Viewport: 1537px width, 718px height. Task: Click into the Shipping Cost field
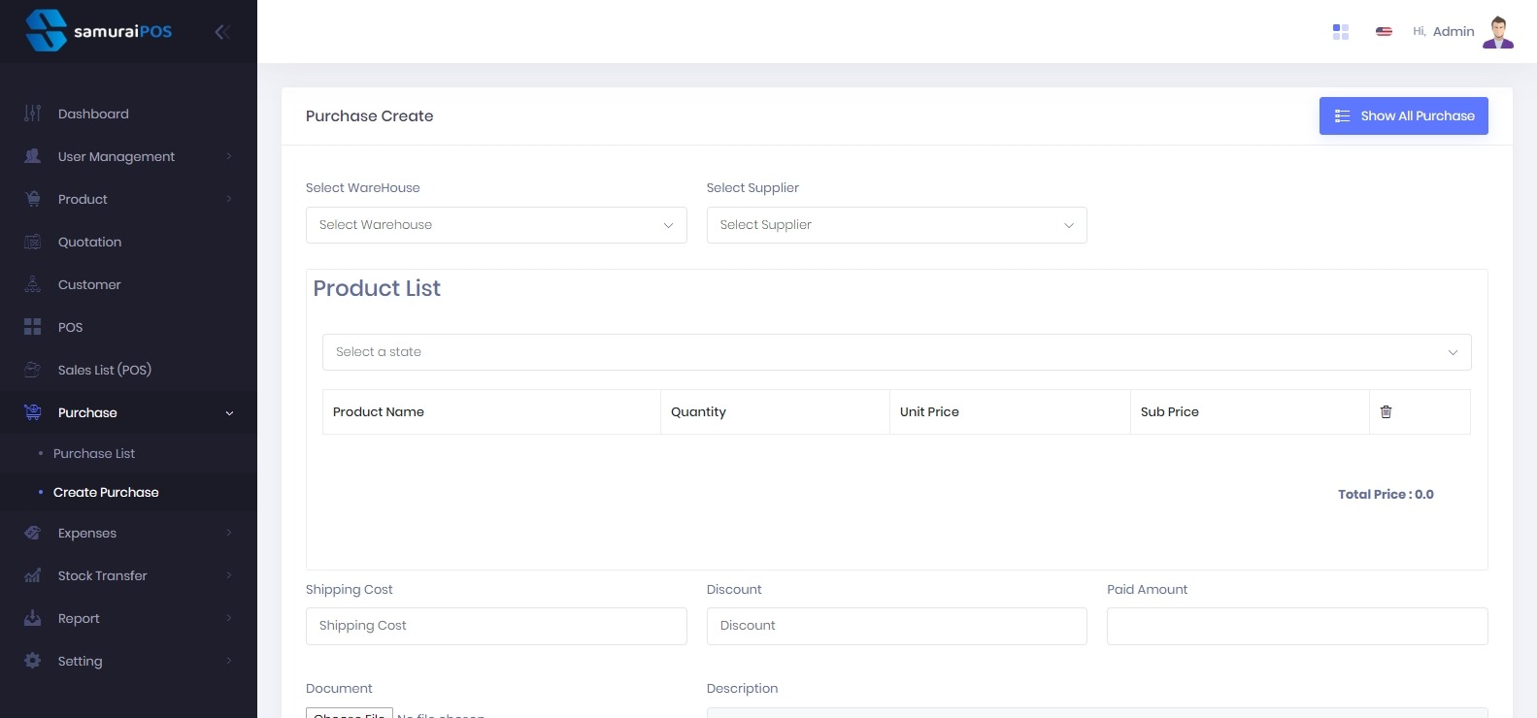(496, 626)
